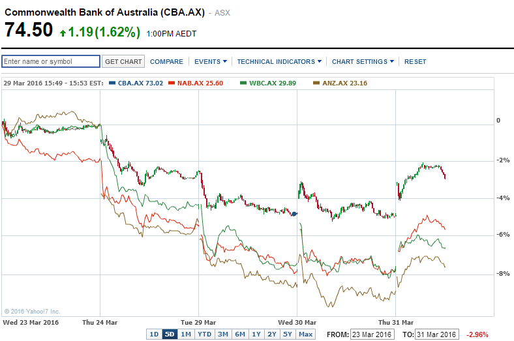This screenshot has width=514, height=341.
Task: Click the ASX exchange label
Action: [x=222, y=13]
